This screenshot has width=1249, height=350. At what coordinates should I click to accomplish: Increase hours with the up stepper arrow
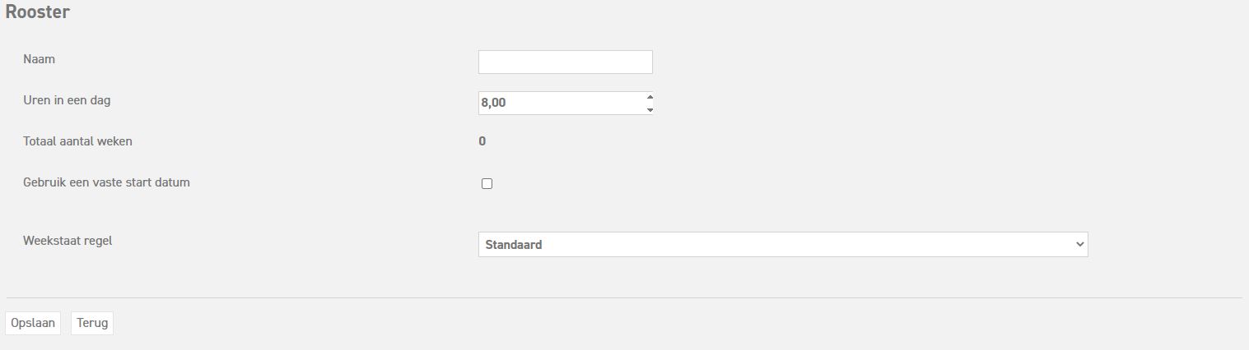(x=650, y=97)
